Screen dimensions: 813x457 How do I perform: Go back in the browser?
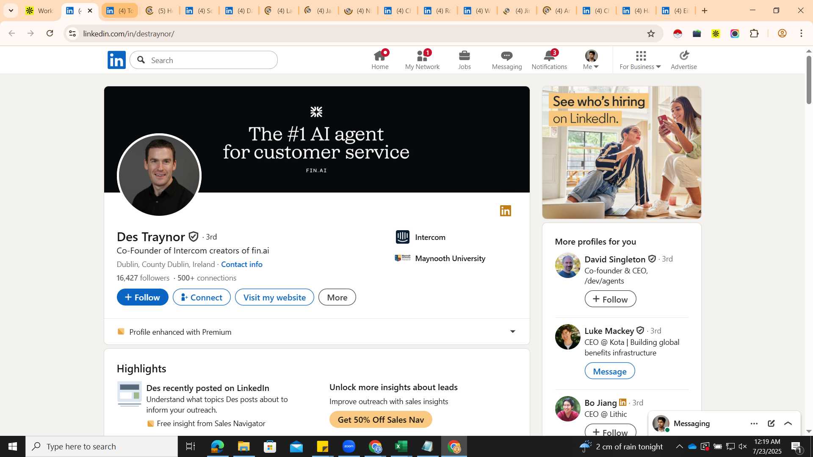click(12, 33)
